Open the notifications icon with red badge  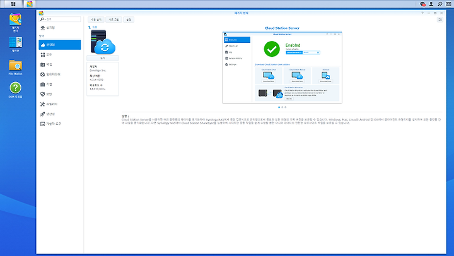pos(422,4)
